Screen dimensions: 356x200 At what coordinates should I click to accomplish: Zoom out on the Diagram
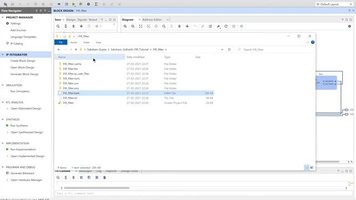133,26
